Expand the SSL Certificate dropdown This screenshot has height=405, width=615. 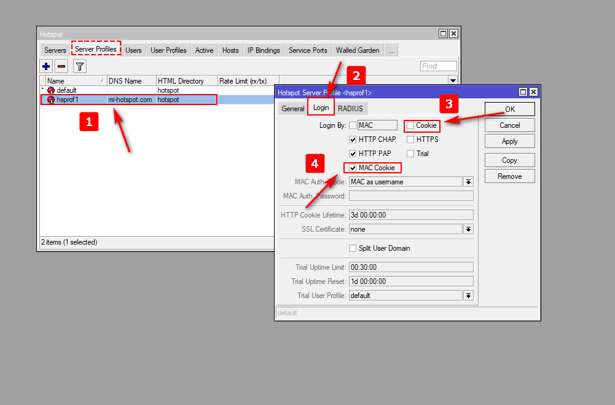tap(468, 229)
